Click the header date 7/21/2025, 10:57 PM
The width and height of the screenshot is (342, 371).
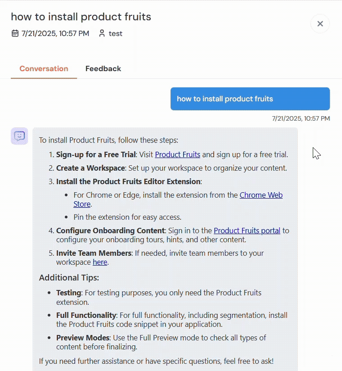(x=55, y=33)
